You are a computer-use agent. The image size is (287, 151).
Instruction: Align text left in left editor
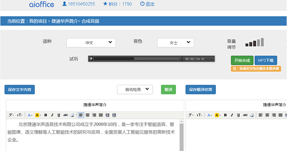click(x=81, y=115)
